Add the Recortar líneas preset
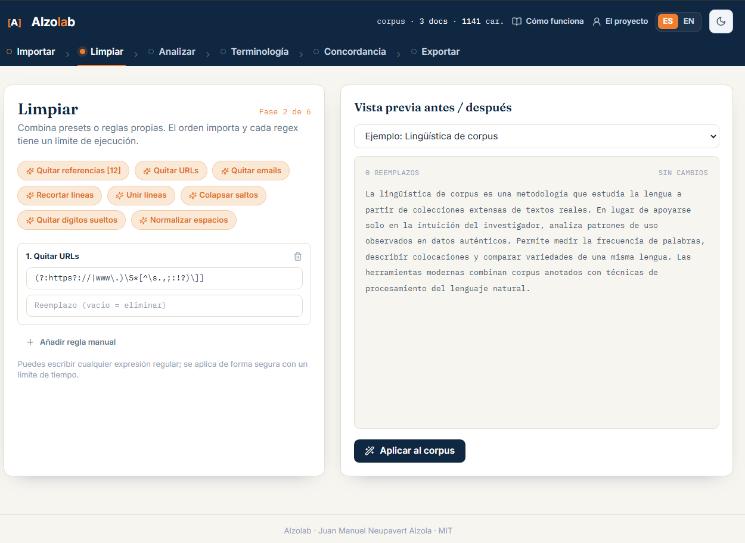 pyautogui.click(x=60, y=195)
